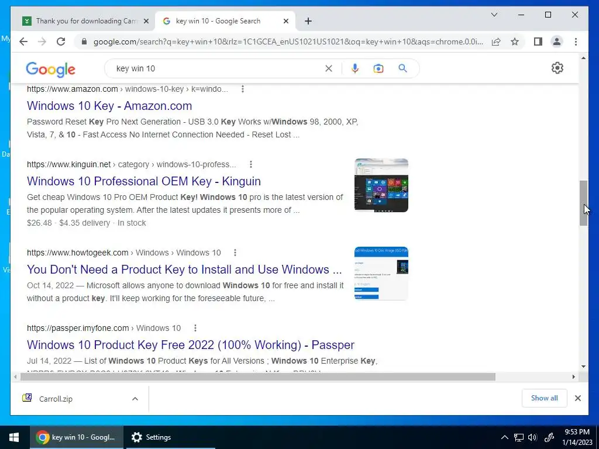Click Chrome key win 10 taskbar button
Image resolution: width=599 pixels, height=449 pixels.
tap(77, 437)
